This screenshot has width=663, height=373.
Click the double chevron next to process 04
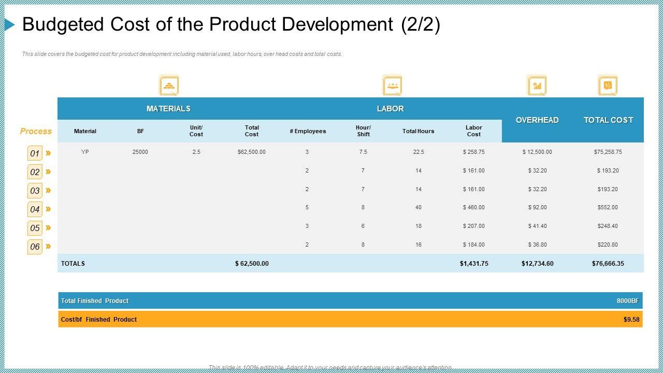point(48,209)
